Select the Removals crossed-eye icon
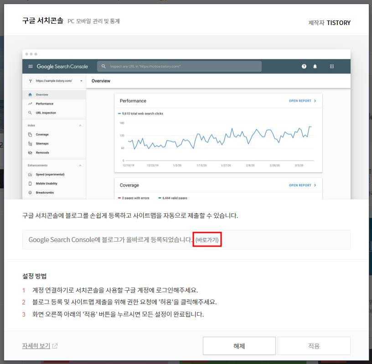Viewport: 372px width, 364px height. point(30,152)
